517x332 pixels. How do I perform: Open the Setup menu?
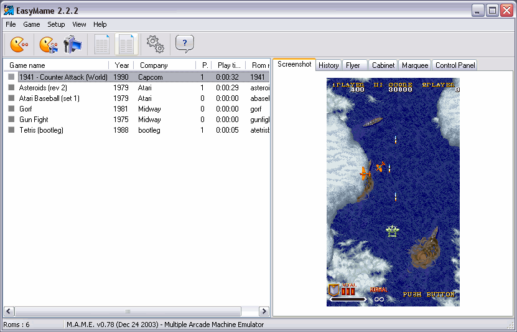[x=56, y=24]
